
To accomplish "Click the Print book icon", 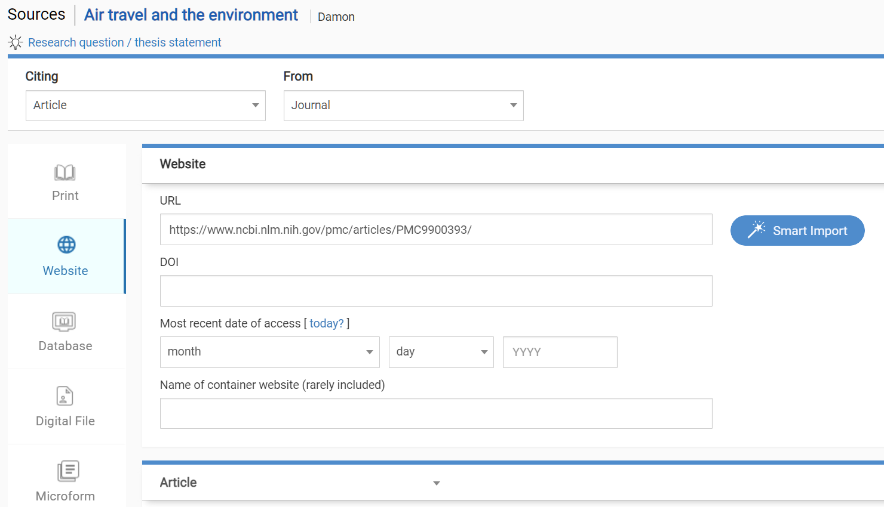I will tap(65, 172).
